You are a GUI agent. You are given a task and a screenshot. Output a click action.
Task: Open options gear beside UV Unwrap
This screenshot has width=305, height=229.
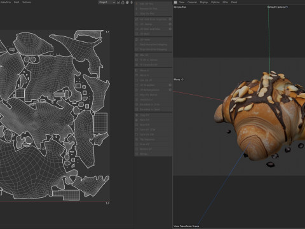[170, 24]
